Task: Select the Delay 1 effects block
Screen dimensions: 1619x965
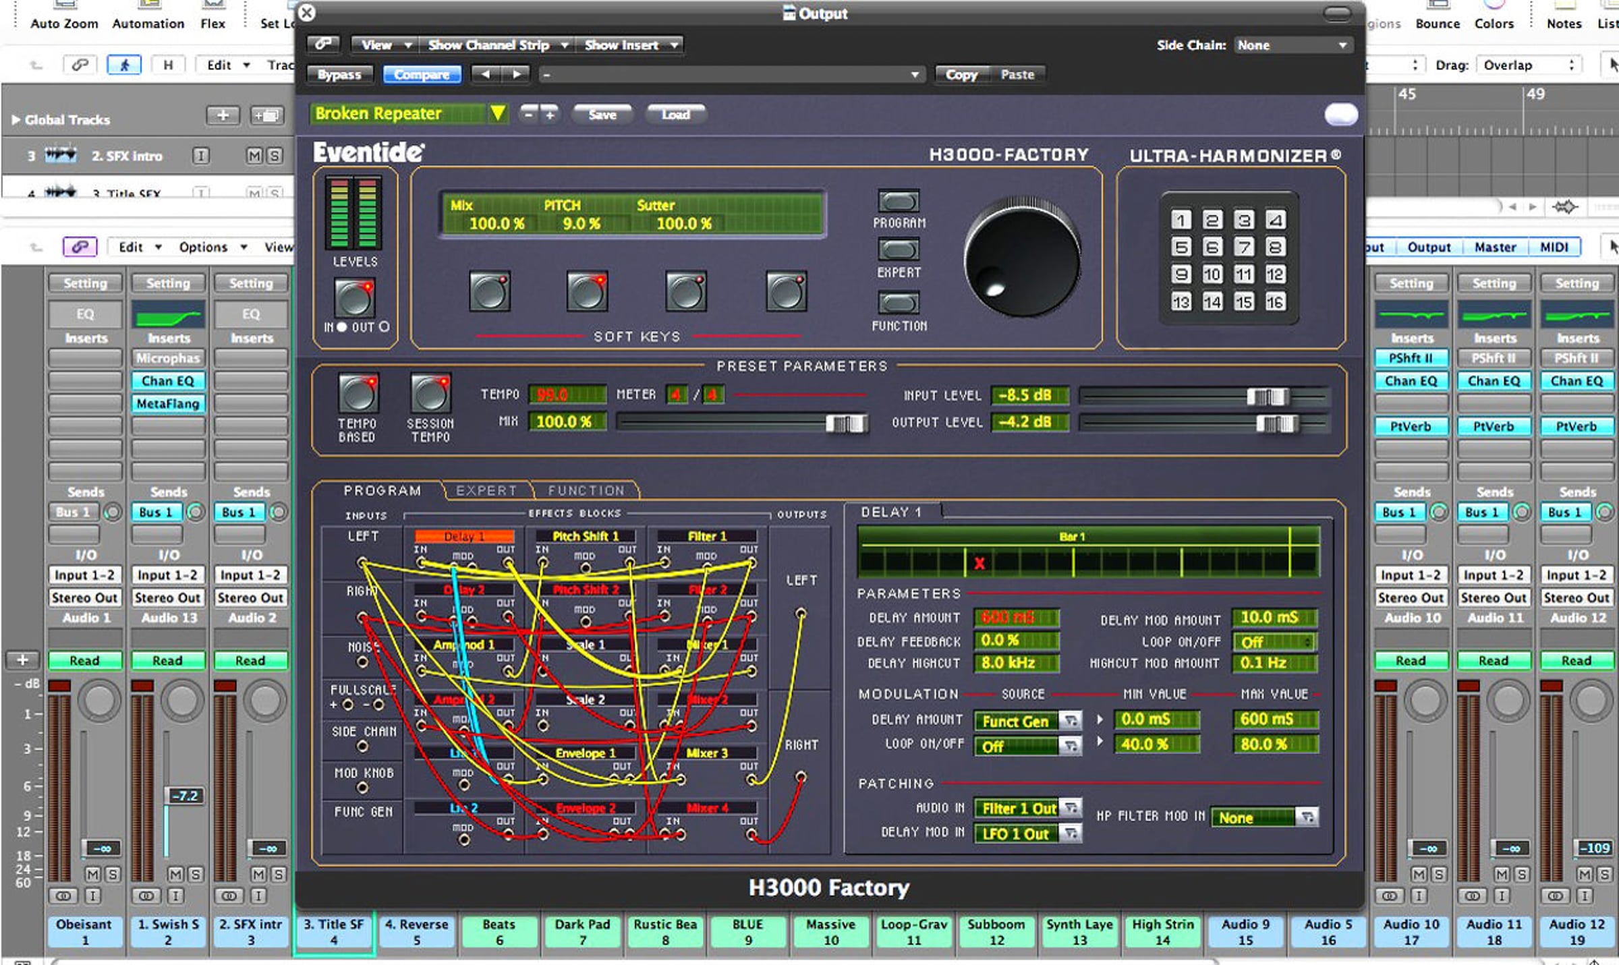Action: pyautogui.click(x=464, y=537)
